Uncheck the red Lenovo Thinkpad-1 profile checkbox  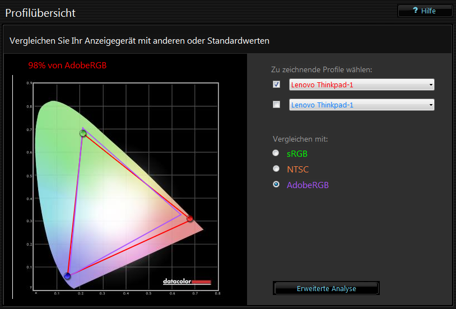[x=276, y=85]
